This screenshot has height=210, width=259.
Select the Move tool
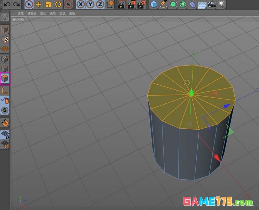[x=39, y=4]
